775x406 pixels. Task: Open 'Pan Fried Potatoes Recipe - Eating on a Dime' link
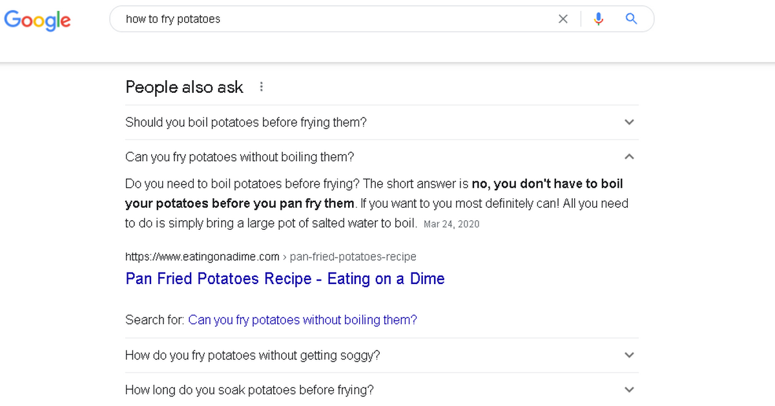tap(285, 279)
